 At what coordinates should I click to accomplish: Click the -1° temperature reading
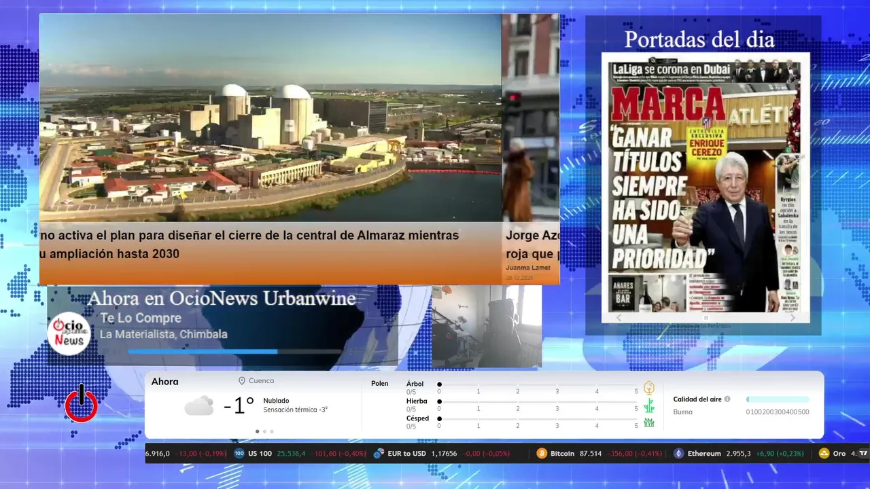pyautogui.click(x=239, y=405)
